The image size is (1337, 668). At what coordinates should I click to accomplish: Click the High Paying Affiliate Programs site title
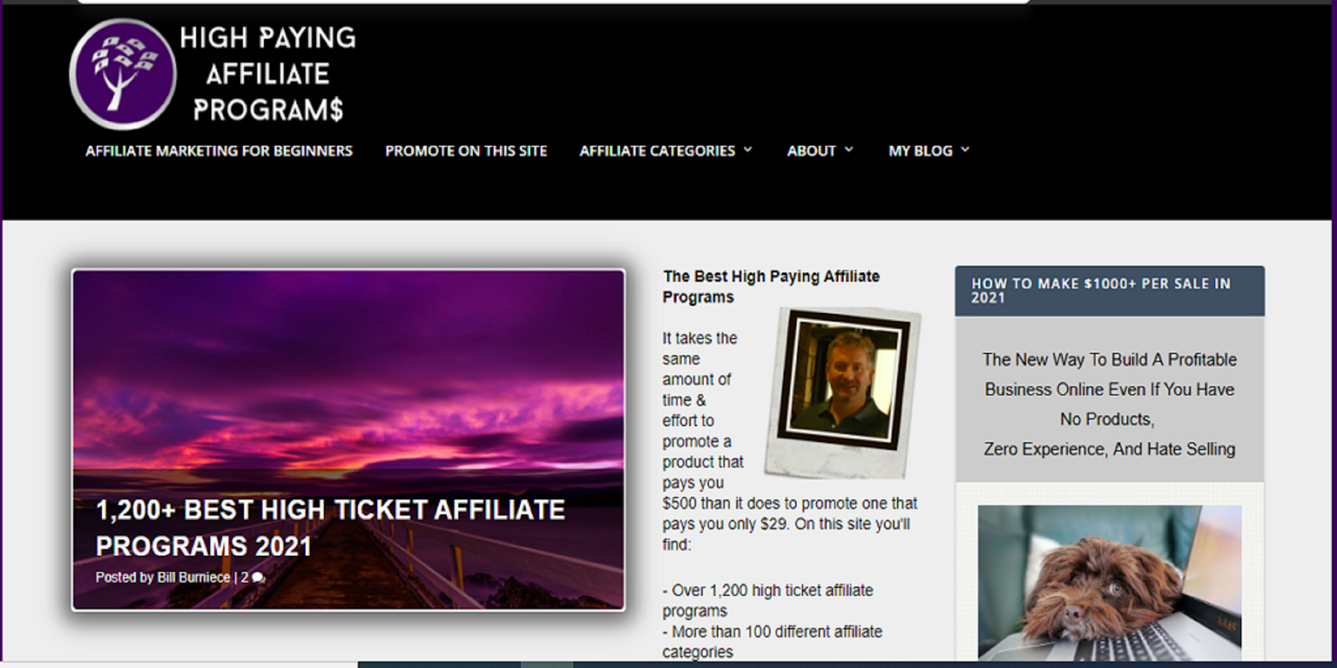[x=268, y=73]
